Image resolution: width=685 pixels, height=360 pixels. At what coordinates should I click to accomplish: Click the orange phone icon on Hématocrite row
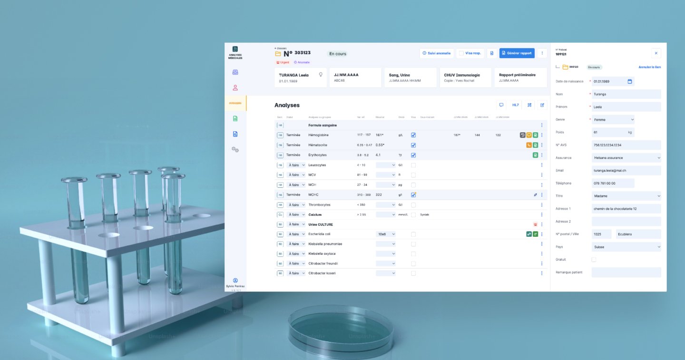pos(529,145)
